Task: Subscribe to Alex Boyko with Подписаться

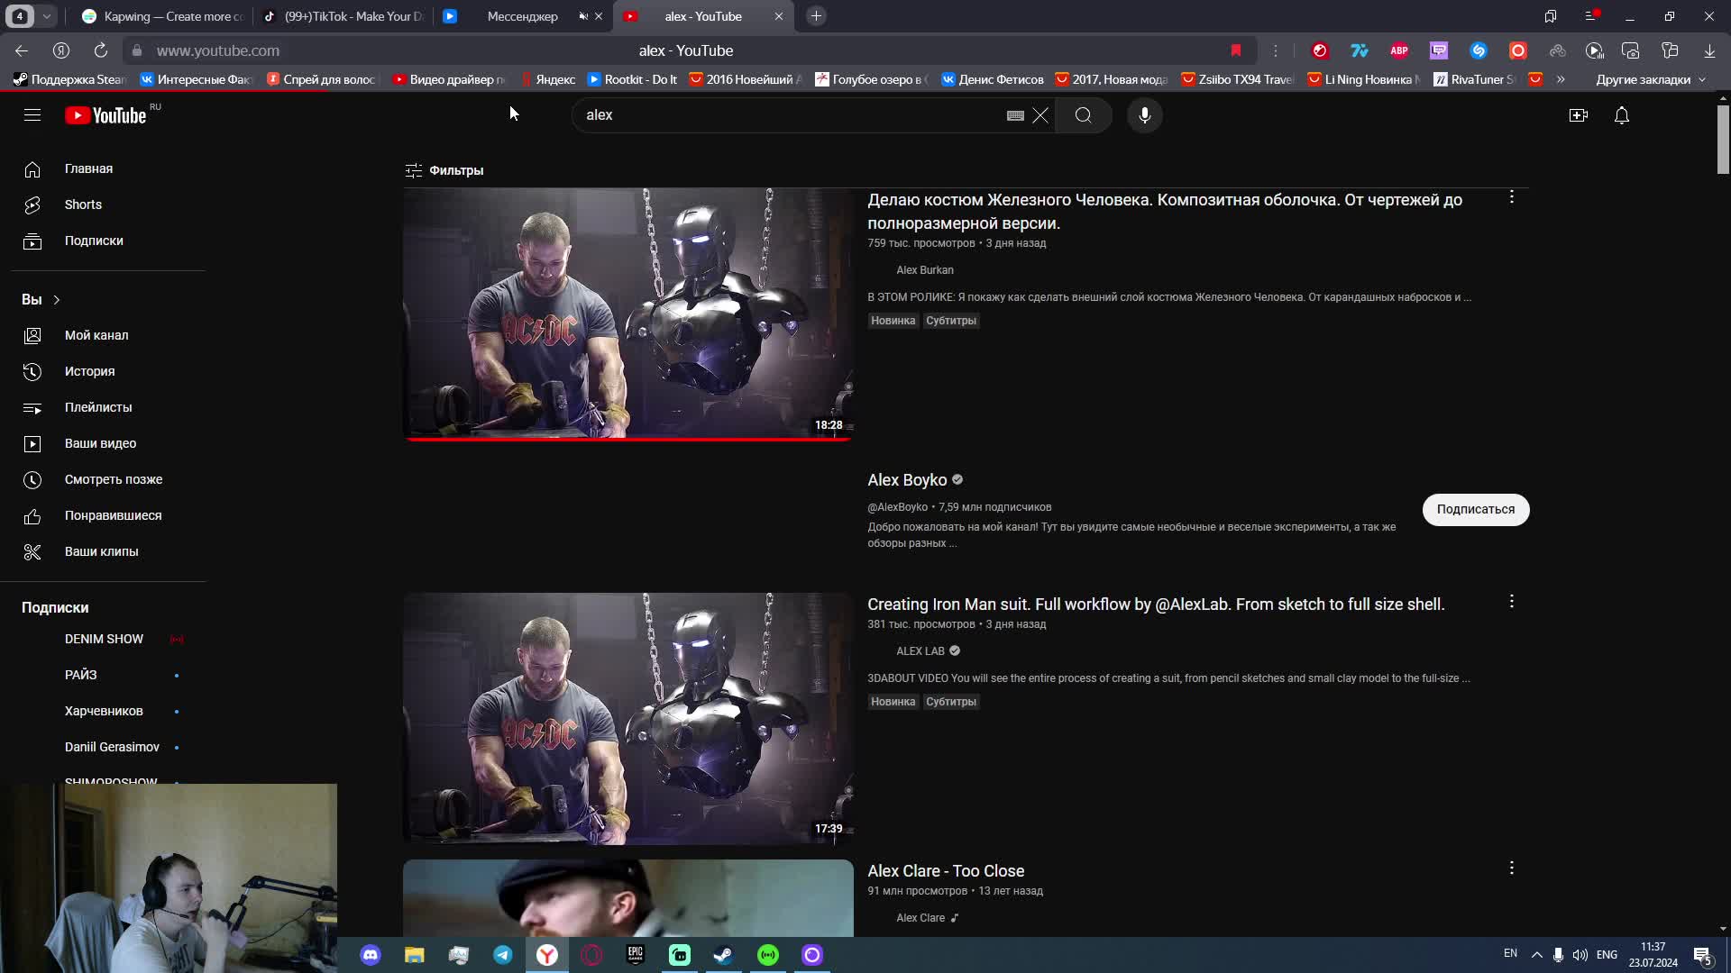Action: coord(1476,509)
